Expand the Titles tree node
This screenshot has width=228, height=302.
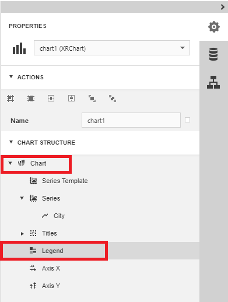22,233
